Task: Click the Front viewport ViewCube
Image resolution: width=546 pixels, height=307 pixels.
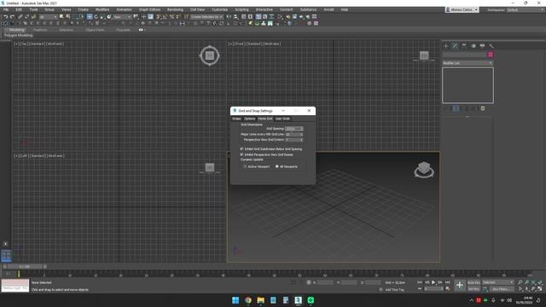Action: (424, 56)
